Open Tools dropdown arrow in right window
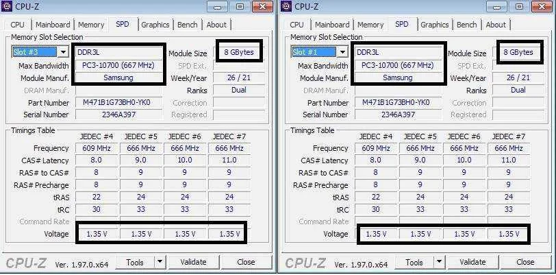 coord(440,262)
